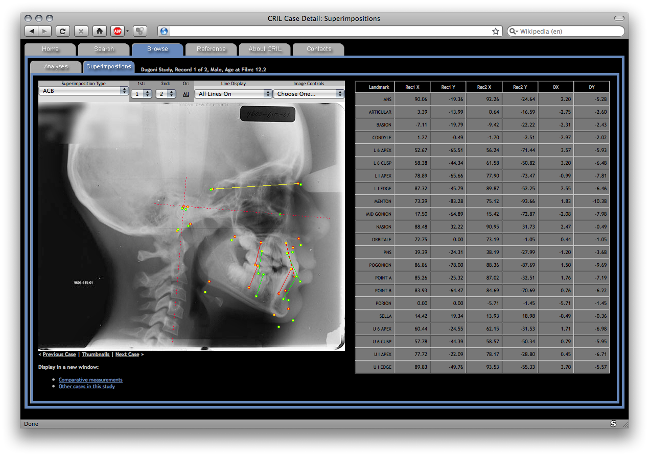Open the Reference tab
This screenshot has height=456, width=649.
point(211,49)
